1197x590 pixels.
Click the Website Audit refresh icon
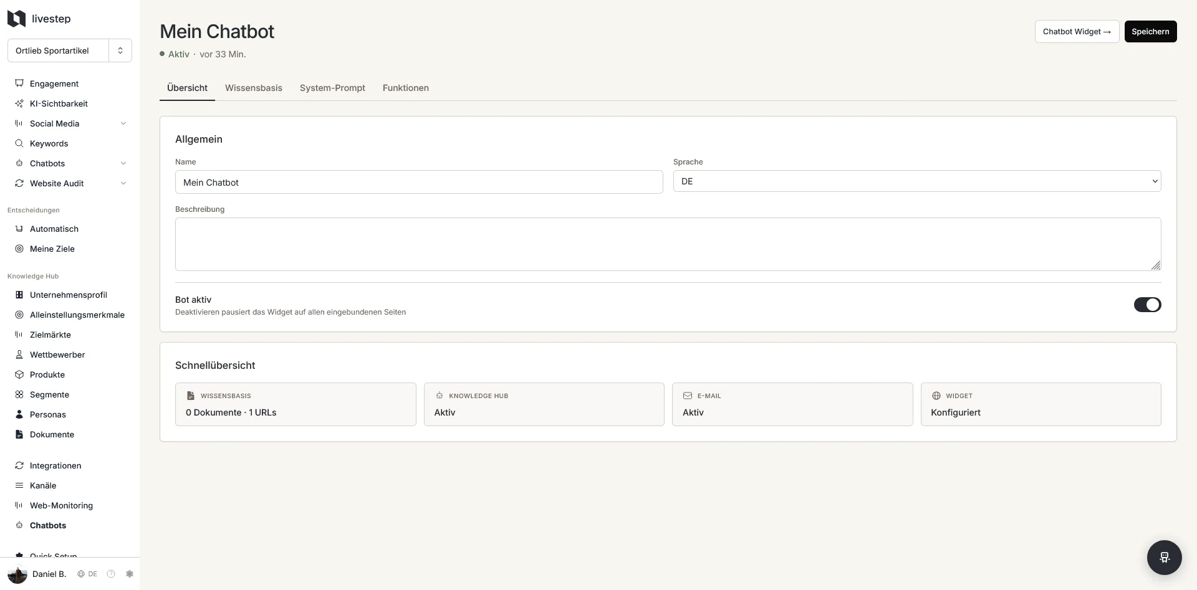click(x=19, y=183)
